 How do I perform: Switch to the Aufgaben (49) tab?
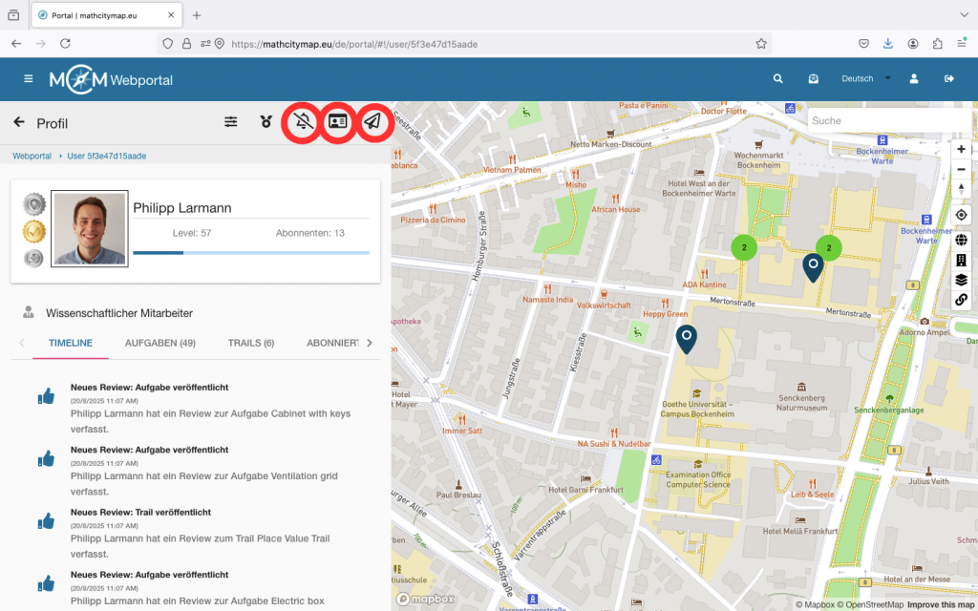[x=159, y=343]
